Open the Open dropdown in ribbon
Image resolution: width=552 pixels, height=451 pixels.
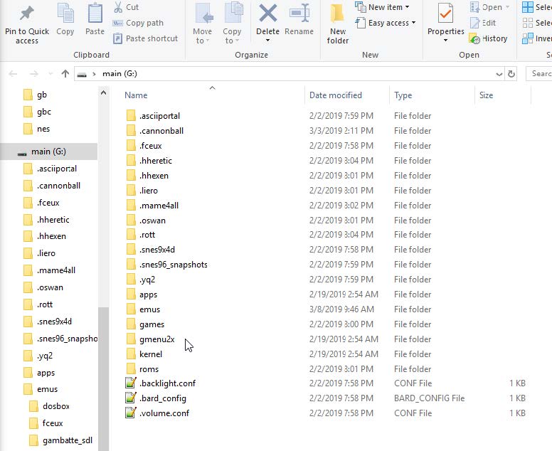tap(489, 7)
